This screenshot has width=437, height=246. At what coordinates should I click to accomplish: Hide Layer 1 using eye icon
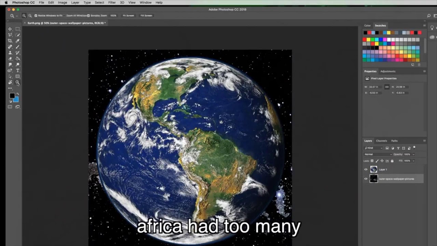click(366, 169)
